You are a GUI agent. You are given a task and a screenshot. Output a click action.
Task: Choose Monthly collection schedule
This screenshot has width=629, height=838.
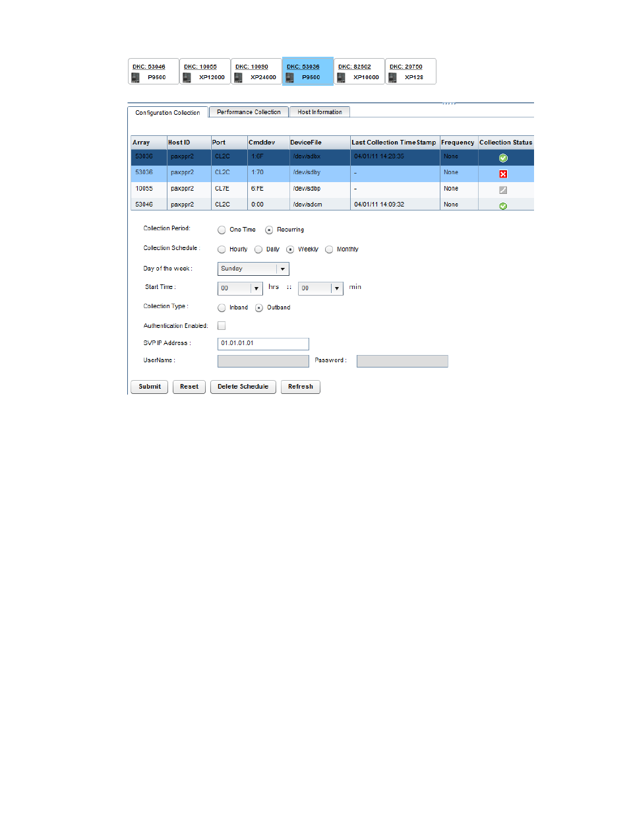329,249
